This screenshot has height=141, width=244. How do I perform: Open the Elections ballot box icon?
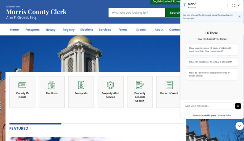pos(52,85)
